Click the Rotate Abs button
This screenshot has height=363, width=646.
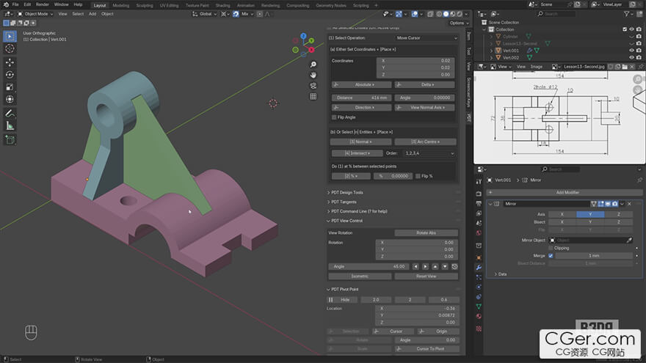tap(426, 233)
